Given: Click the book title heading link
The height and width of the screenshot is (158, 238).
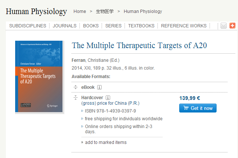Looking at the screenshot, I should pyautogui.click(x=139, y=46).
